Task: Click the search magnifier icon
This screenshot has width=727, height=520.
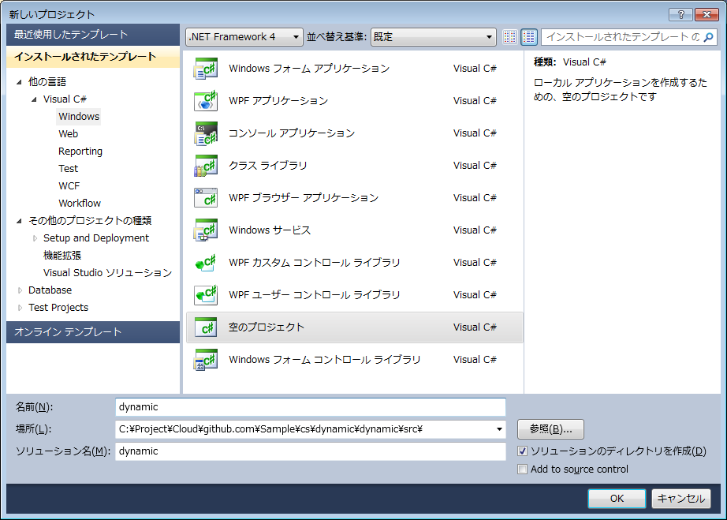Action: [708, 37]
